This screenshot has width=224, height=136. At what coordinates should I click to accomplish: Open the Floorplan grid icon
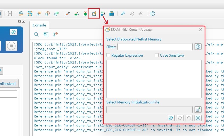click(30, 13)
